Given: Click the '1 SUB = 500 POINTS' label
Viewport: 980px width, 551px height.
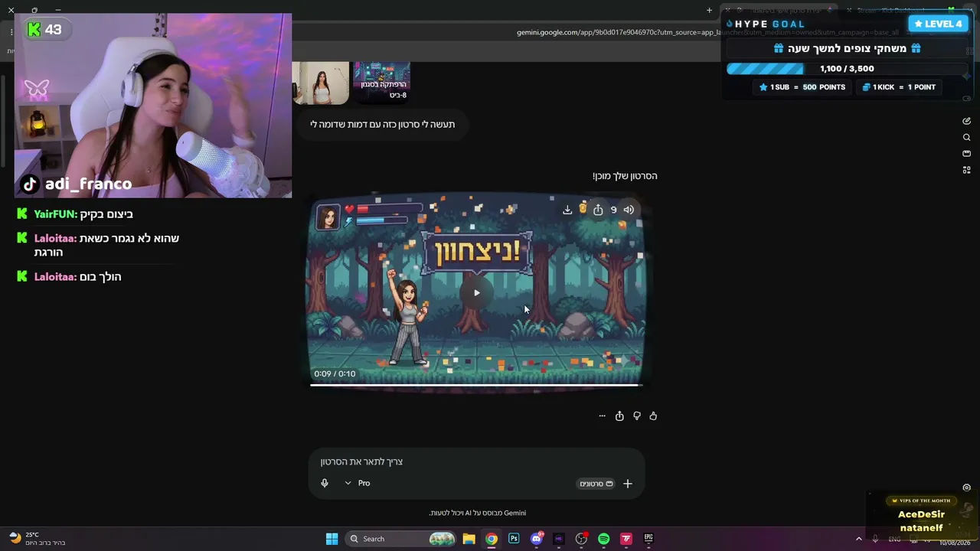Looking at the screenshot, I should tap(802, 87).
